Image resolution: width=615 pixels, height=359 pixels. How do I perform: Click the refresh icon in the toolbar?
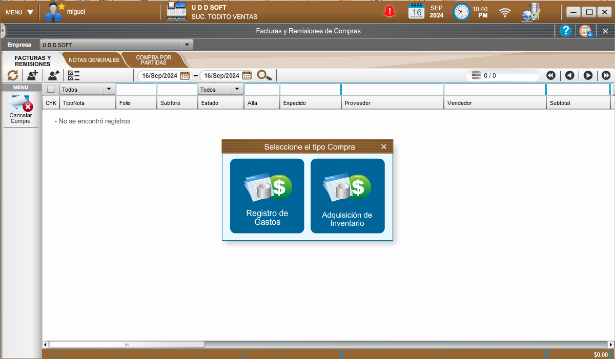(x=13, y=76)
